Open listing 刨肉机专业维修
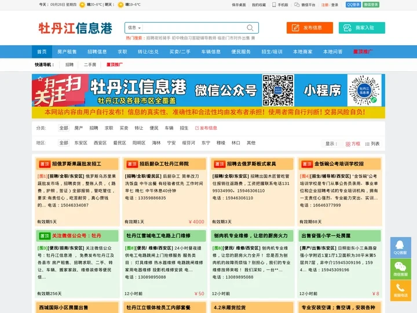417x313 pixels. pyautogui.click(x=251, y=236)
